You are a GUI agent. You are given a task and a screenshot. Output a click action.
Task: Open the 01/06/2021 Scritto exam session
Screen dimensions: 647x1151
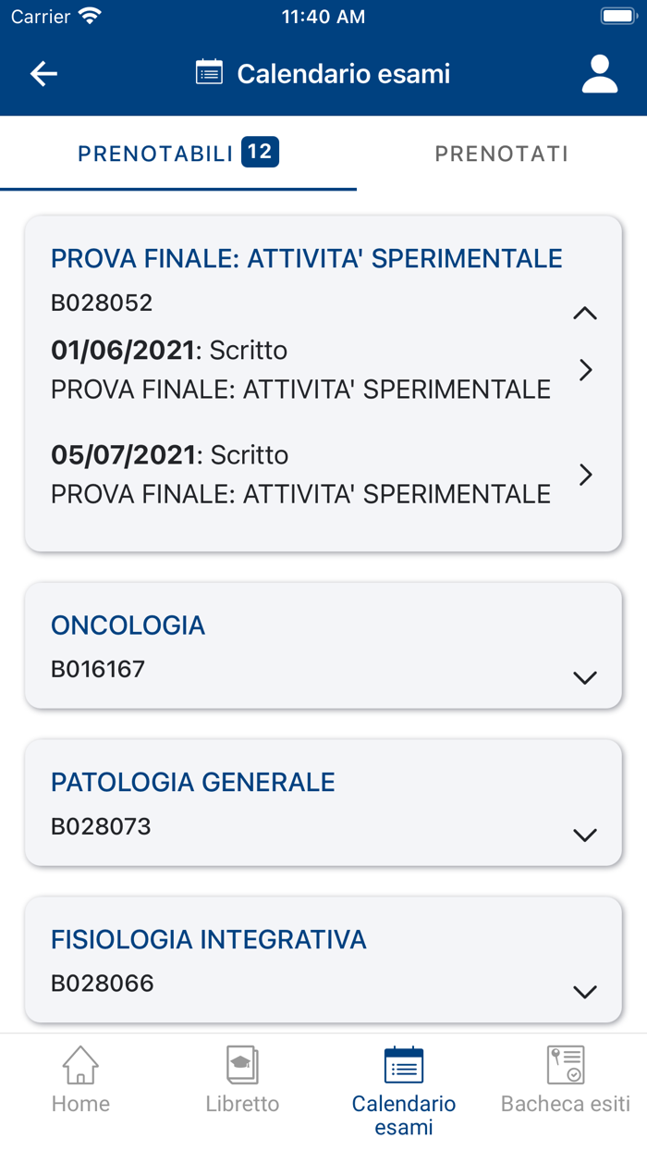[585, 370]
